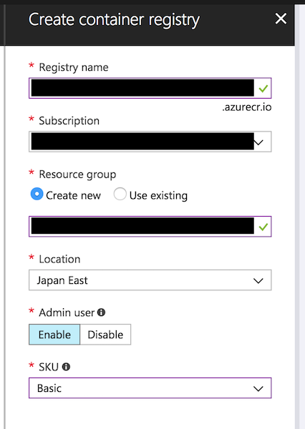Click the Create container registry title

(x=114, y=20)
